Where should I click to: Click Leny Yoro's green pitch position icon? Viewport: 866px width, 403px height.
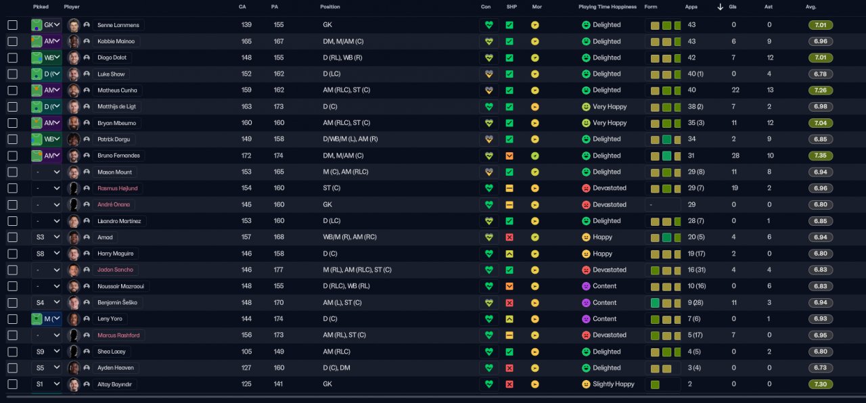coord(37,318)
